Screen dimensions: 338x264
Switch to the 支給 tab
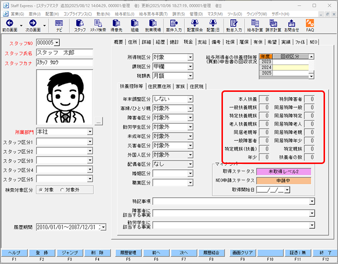tap(202, 42)
